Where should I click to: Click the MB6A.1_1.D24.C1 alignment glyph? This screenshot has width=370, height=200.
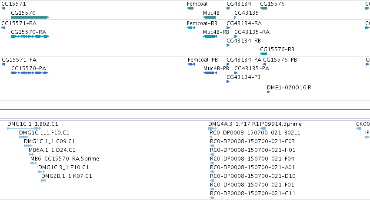(x=31, y=154)
